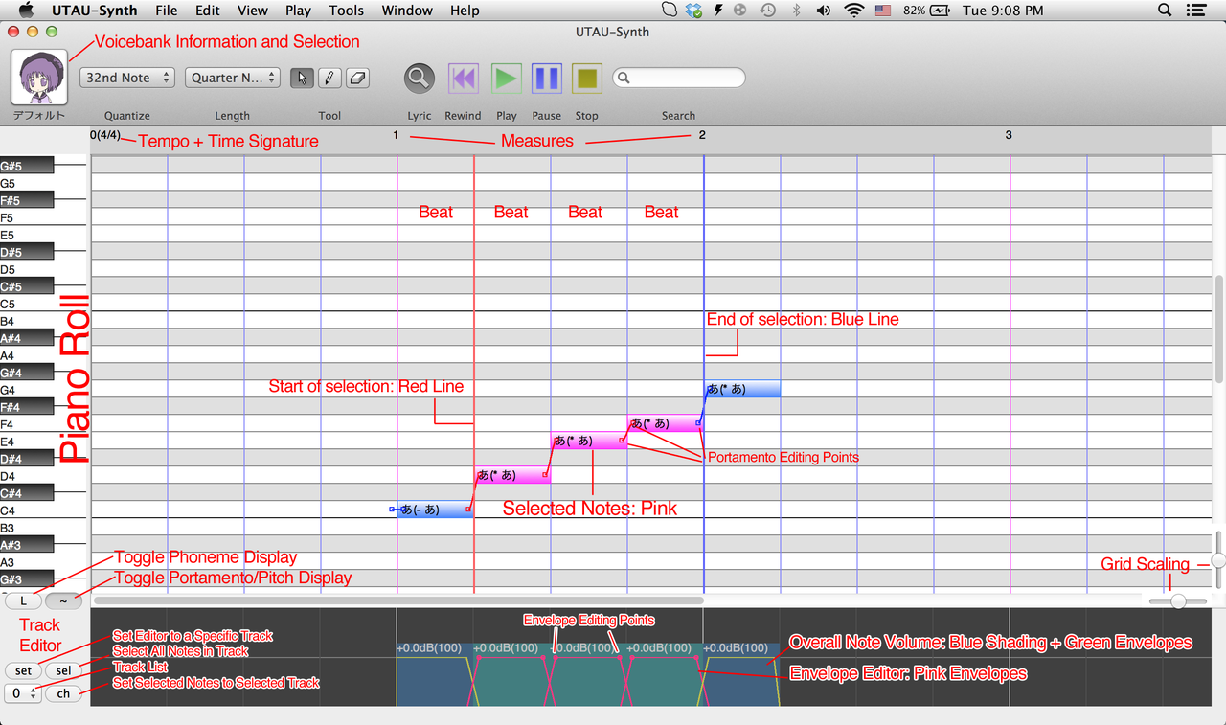This screenshot has width=1226, height=725.
Task: Pause playback using the Pause icon
Action: tap(546, 78)
